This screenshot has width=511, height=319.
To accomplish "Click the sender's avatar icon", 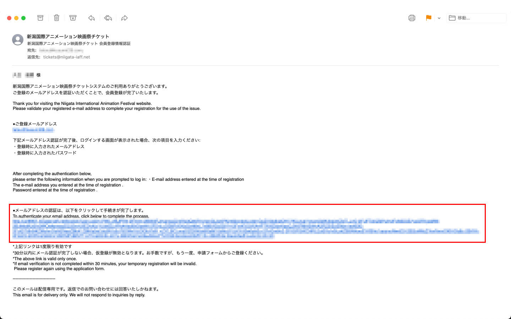I will 18,40.
